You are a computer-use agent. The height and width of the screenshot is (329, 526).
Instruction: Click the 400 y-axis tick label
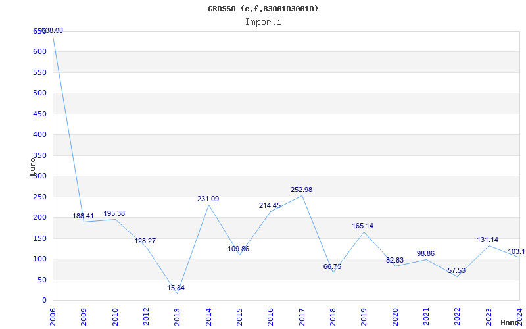click(39, 135)
